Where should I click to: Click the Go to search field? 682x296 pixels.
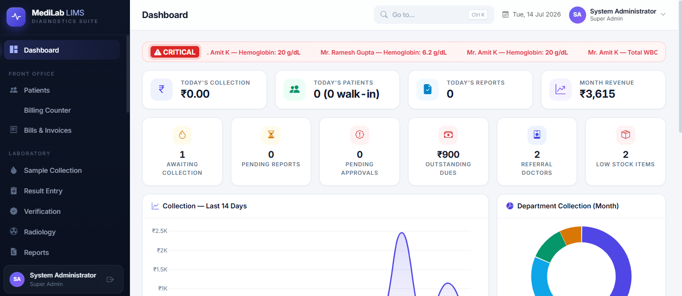click(x=434, y=15)
